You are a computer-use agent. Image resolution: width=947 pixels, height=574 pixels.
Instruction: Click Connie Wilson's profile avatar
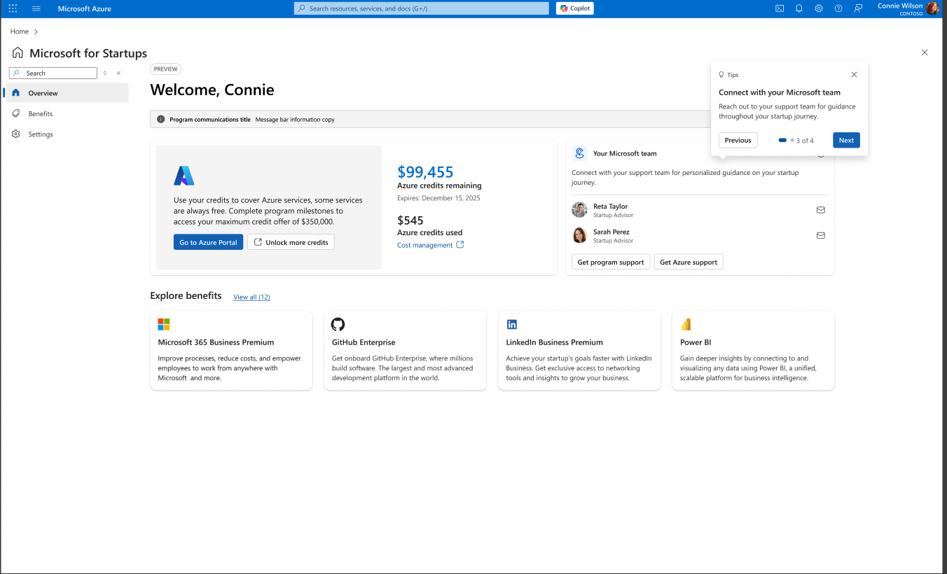pos(932,8)
